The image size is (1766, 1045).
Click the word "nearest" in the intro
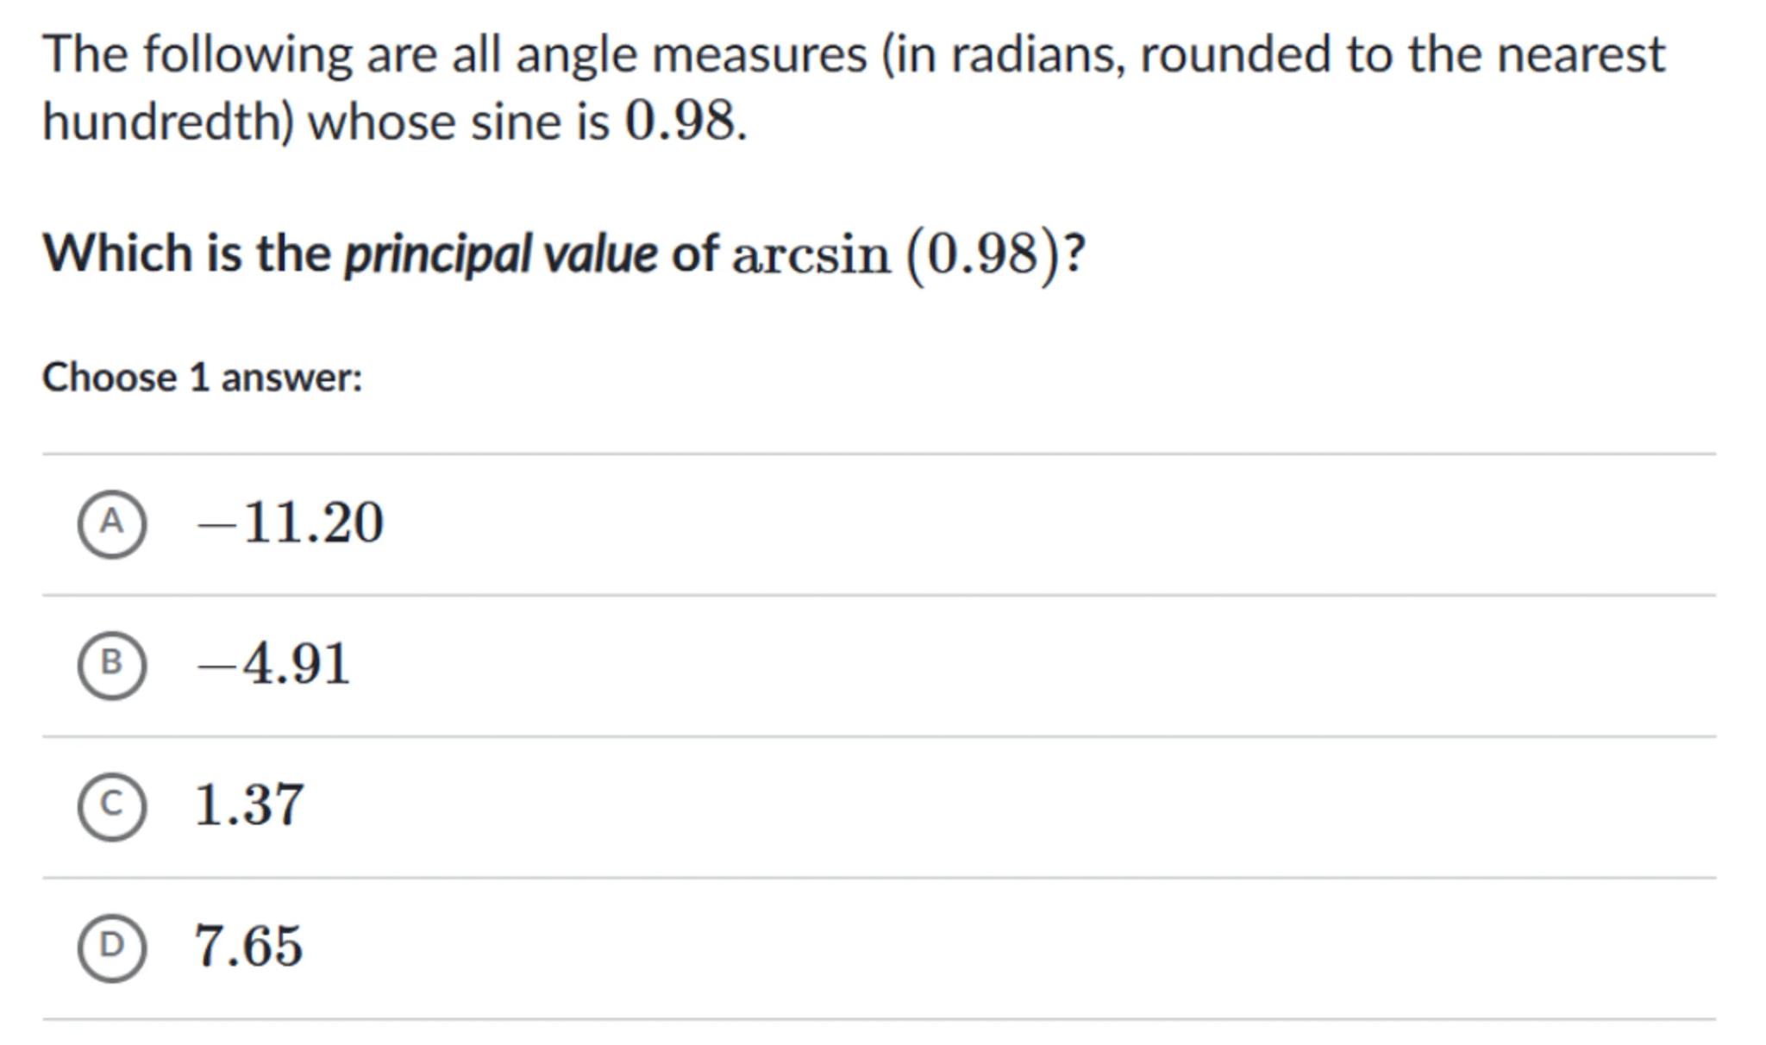point(1581,55)
